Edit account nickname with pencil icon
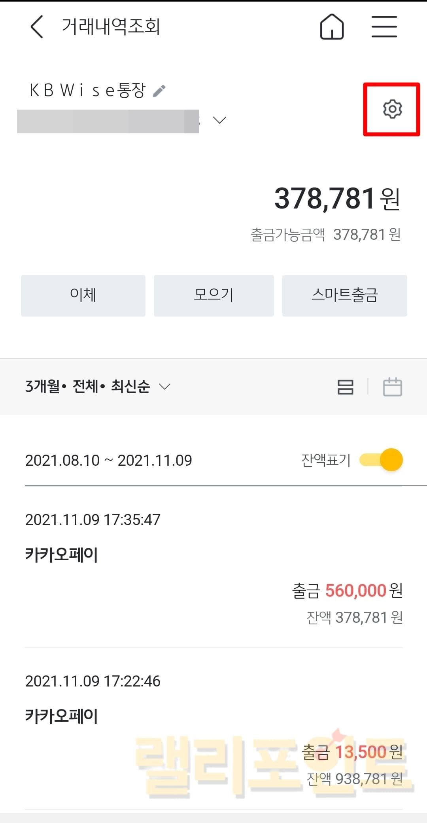This screenshot has height=823, width=427. [x=159, y=91]
